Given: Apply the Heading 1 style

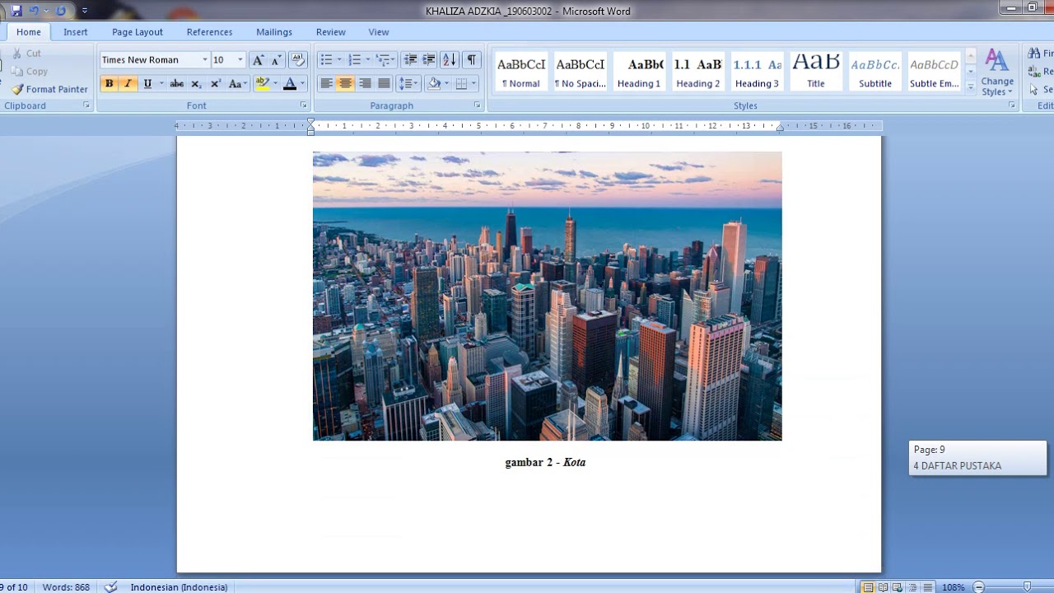Looking at the screenshot, I should [639, 72].
